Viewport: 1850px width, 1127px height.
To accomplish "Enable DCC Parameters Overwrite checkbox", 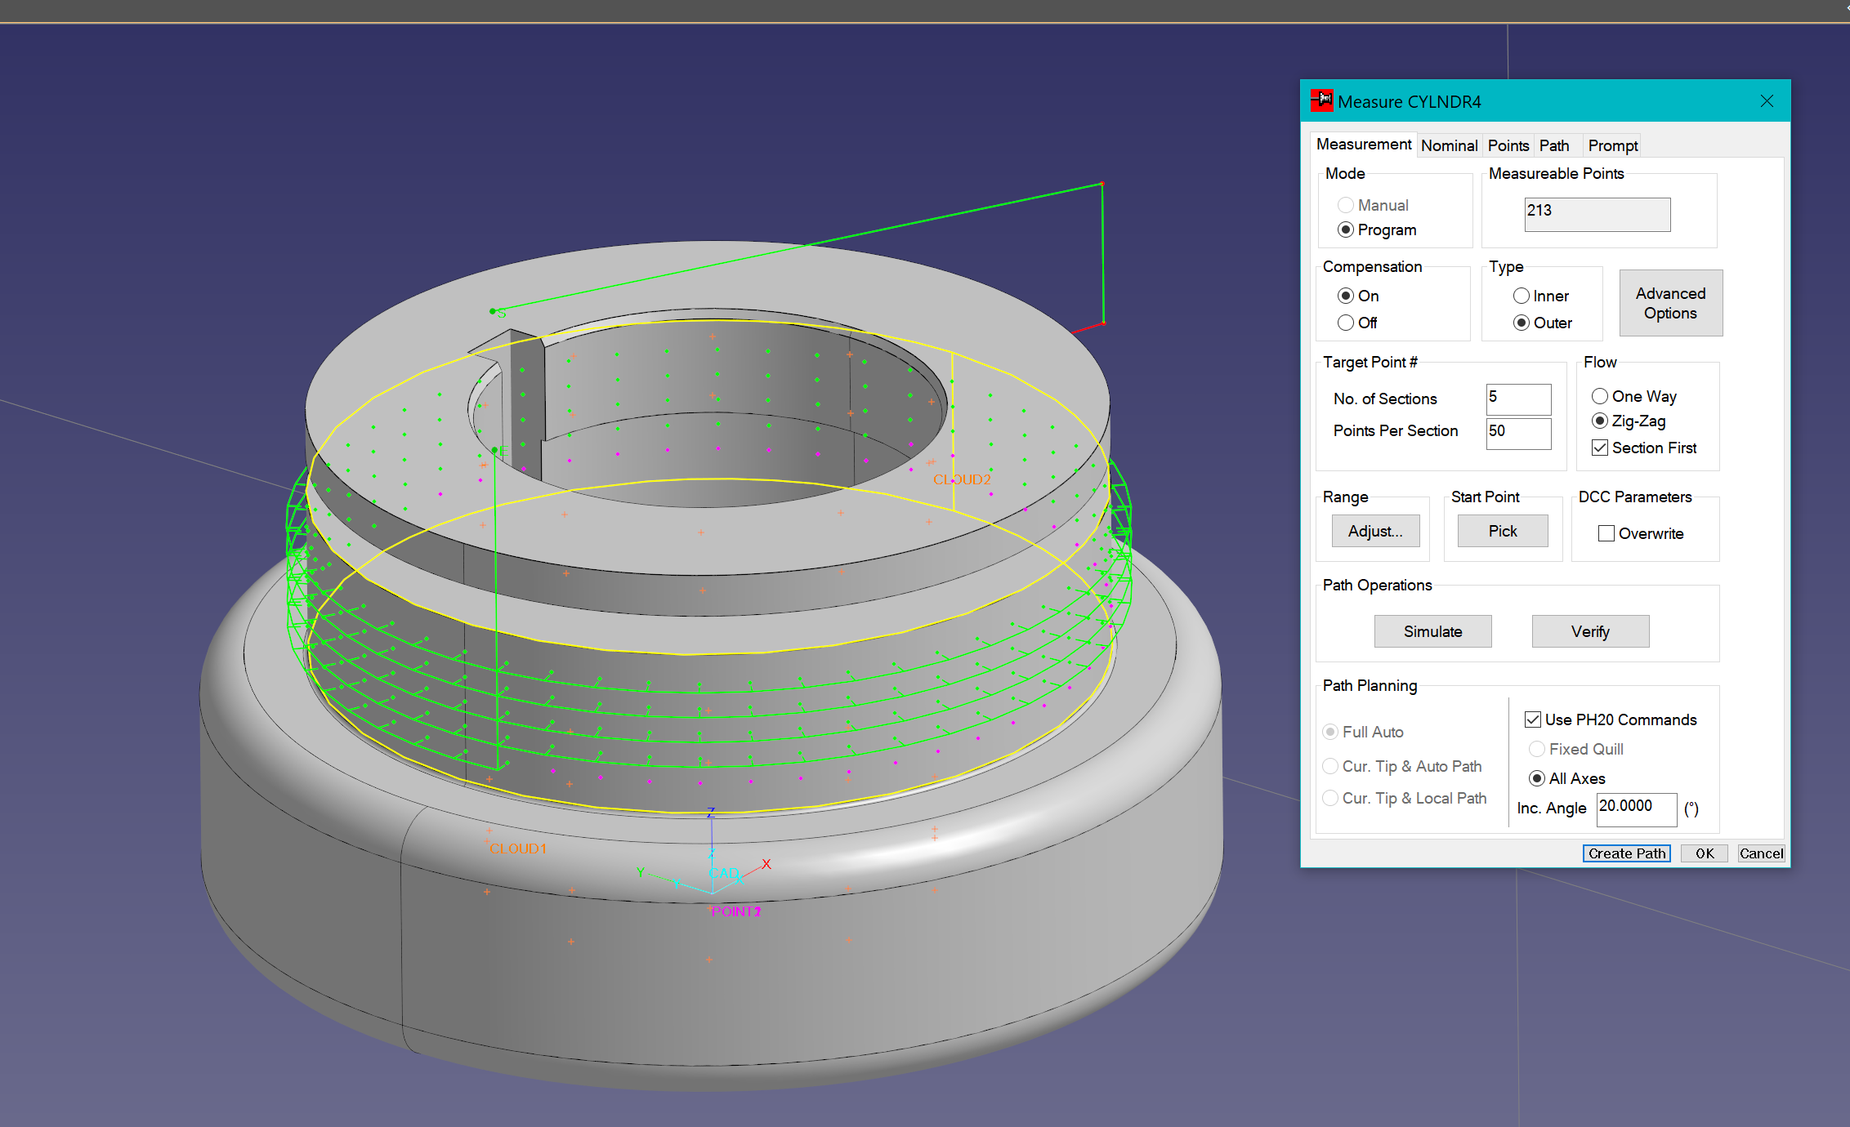I will pos(1606,533).
